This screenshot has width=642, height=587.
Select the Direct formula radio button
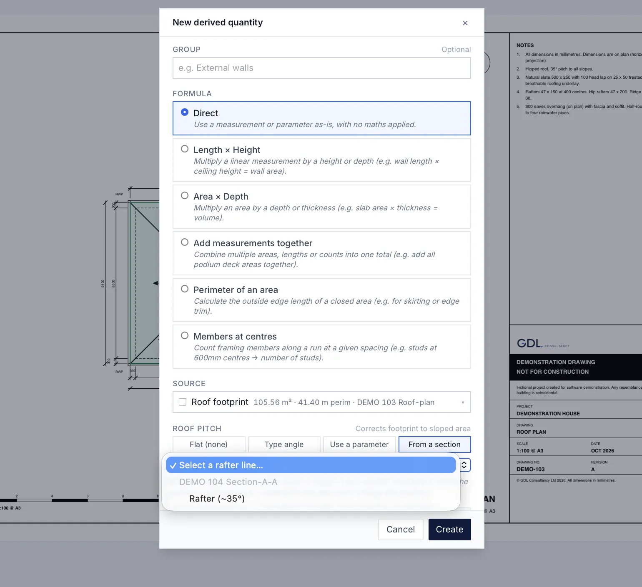(185, 112)
